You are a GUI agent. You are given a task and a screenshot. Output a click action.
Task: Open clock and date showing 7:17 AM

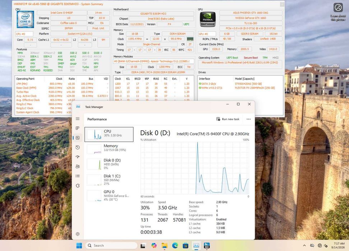tap(338, 245)
